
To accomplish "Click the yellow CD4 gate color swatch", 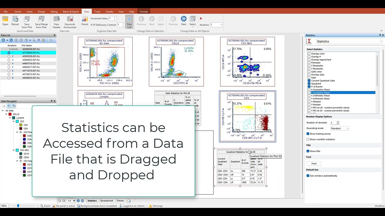I will point(21,125).
